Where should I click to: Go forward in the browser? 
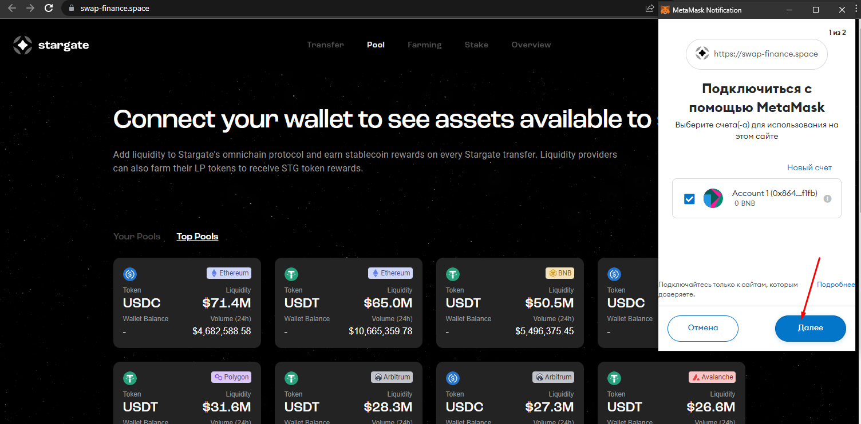click(30, 9)
